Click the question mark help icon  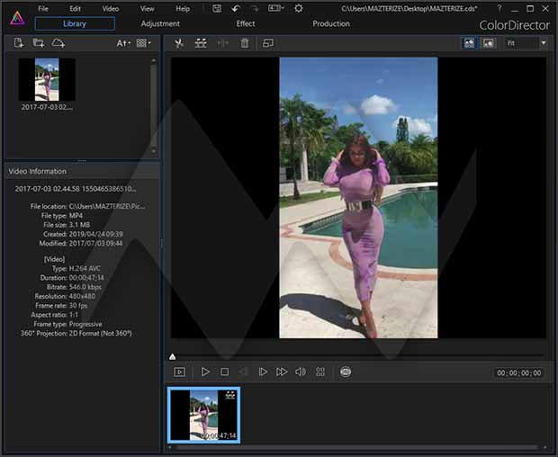point(499,8)
